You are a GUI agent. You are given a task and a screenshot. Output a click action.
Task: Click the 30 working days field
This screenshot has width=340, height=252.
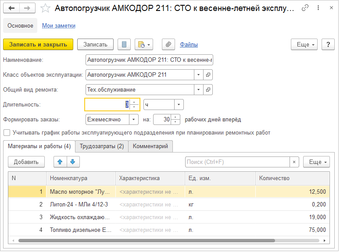pos(162,120)
